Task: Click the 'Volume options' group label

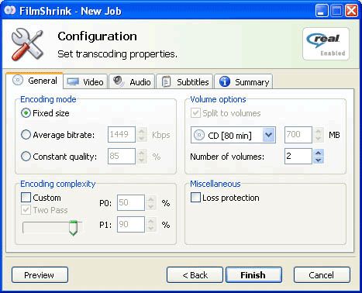Action: (x=218, y=99)
